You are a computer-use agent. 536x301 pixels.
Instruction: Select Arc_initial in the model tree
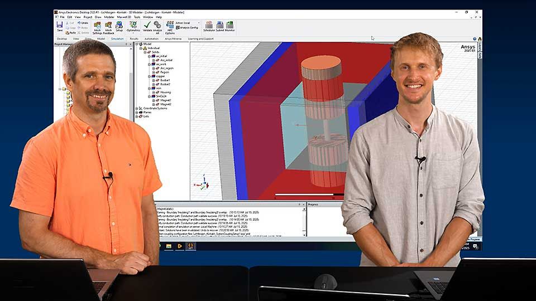pos(166,60)
